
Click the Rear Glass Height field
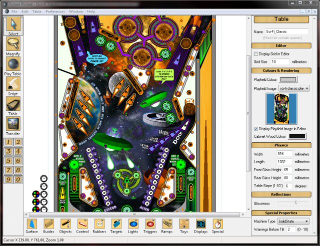pos(287,178)
